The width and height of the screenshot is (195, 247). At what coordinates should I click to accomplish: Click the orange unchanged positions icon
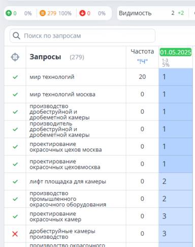tap(43, 13)
